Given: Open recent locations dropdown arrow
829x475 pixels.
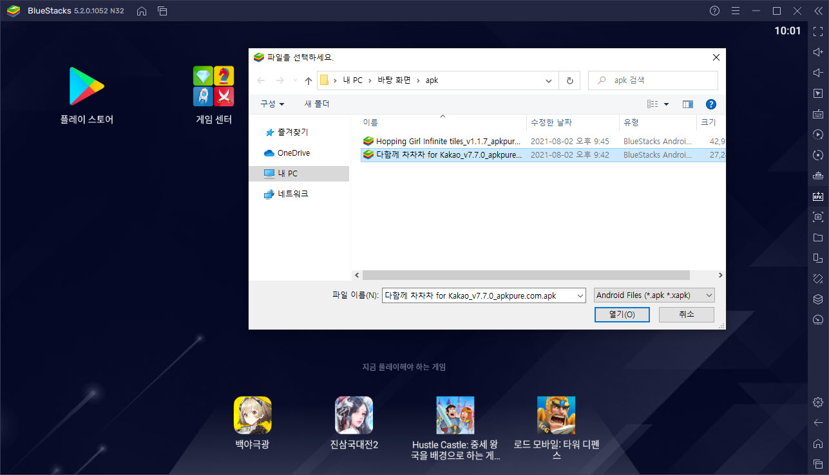Looking at the screenshot, I should tap(295, 80).
